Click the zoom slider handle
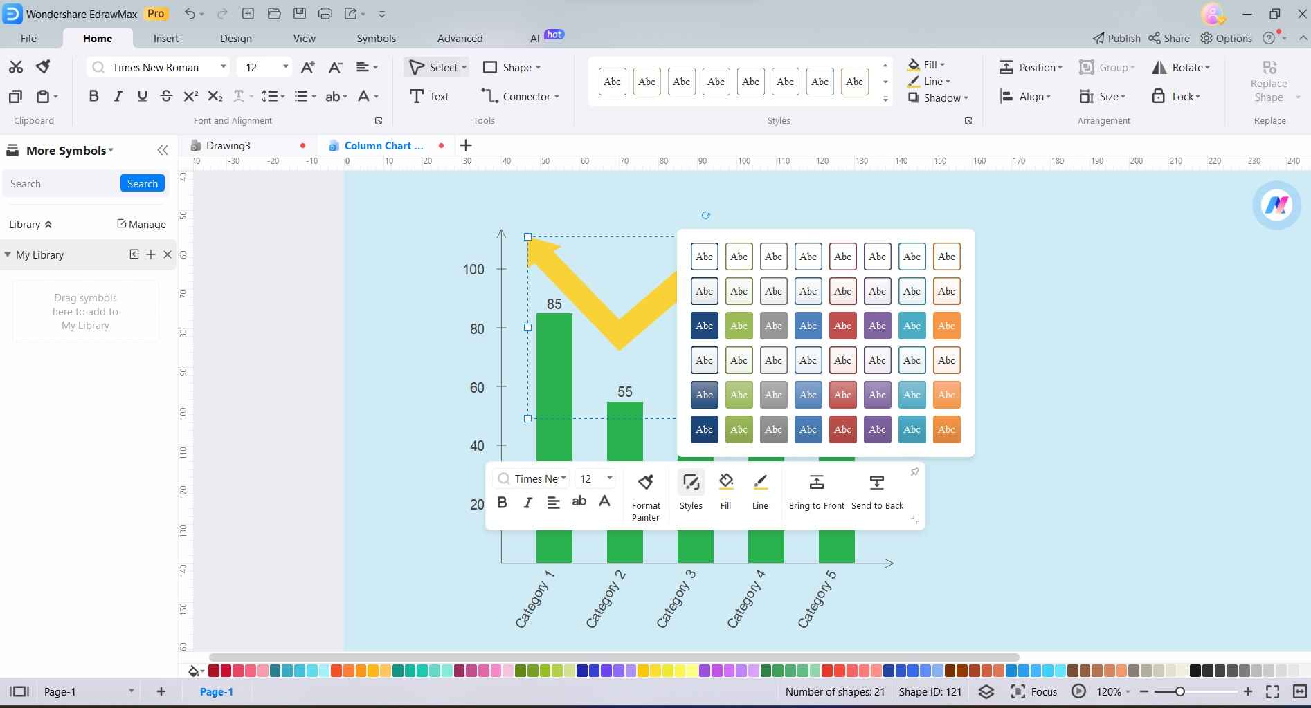This screenshot has width=1311, height=708. pos(1179,691)
